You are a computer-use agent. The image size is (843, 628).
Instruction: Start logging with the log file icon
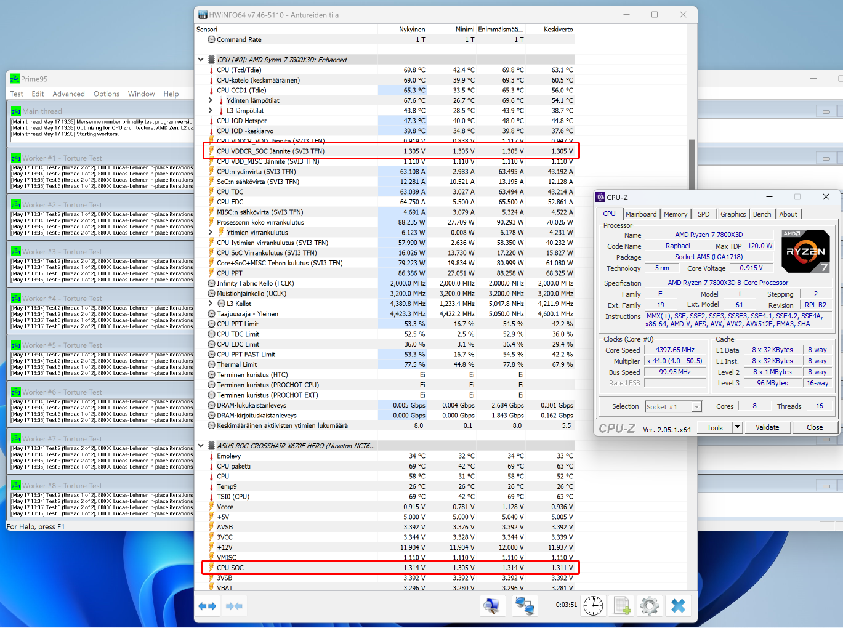coord(622,606)
